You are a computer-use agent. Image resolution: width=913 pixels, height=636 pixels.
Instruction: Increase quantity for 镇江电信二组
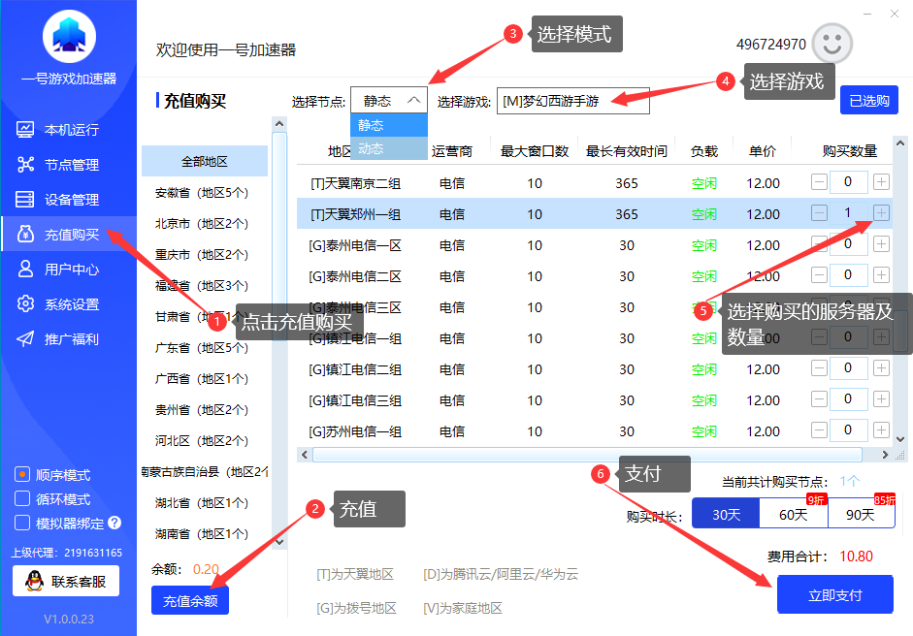881,368
